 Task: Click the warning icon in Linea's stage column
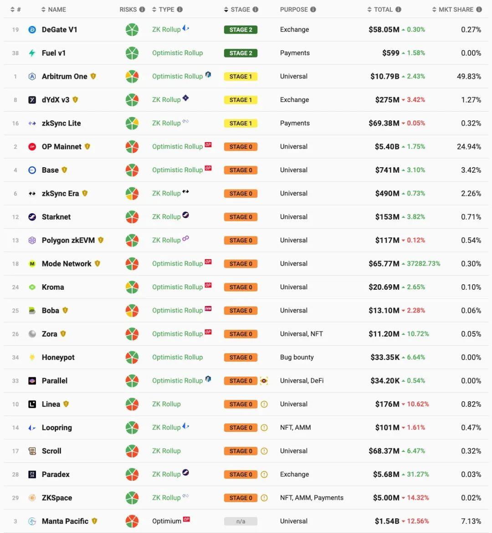[x=264, y=404]
